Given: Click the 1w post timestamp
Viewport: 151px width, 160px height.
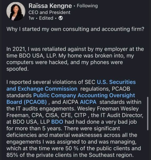Looking at the screenshot, I should pos(31,18).
